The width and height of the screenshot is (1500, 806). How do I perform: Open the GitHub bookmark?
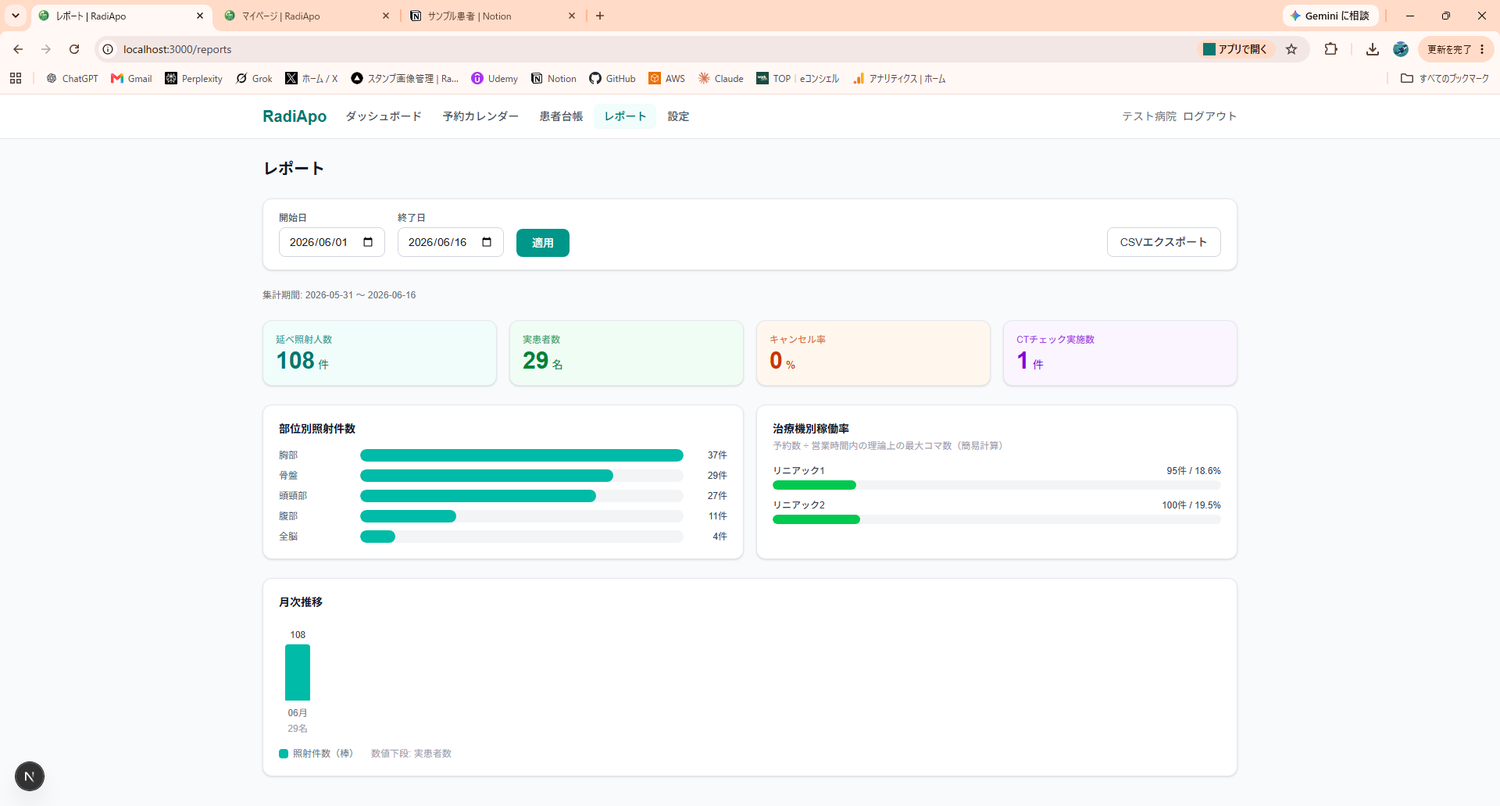[x=612, y=78]
